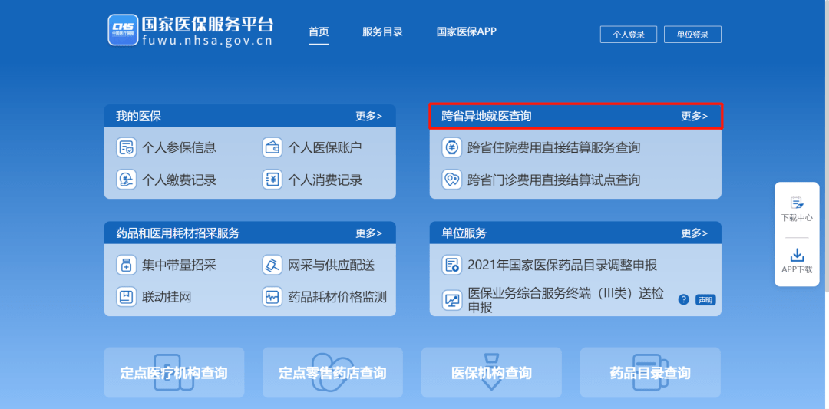Viewport: 829px width, 409px height.
Task: Click the 集中带量招采 icon
Action: coord(127,265)
